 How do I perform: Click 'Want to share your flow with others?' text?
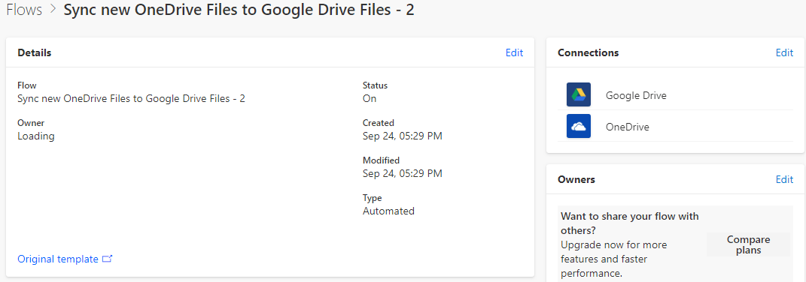tap(630, 223)
